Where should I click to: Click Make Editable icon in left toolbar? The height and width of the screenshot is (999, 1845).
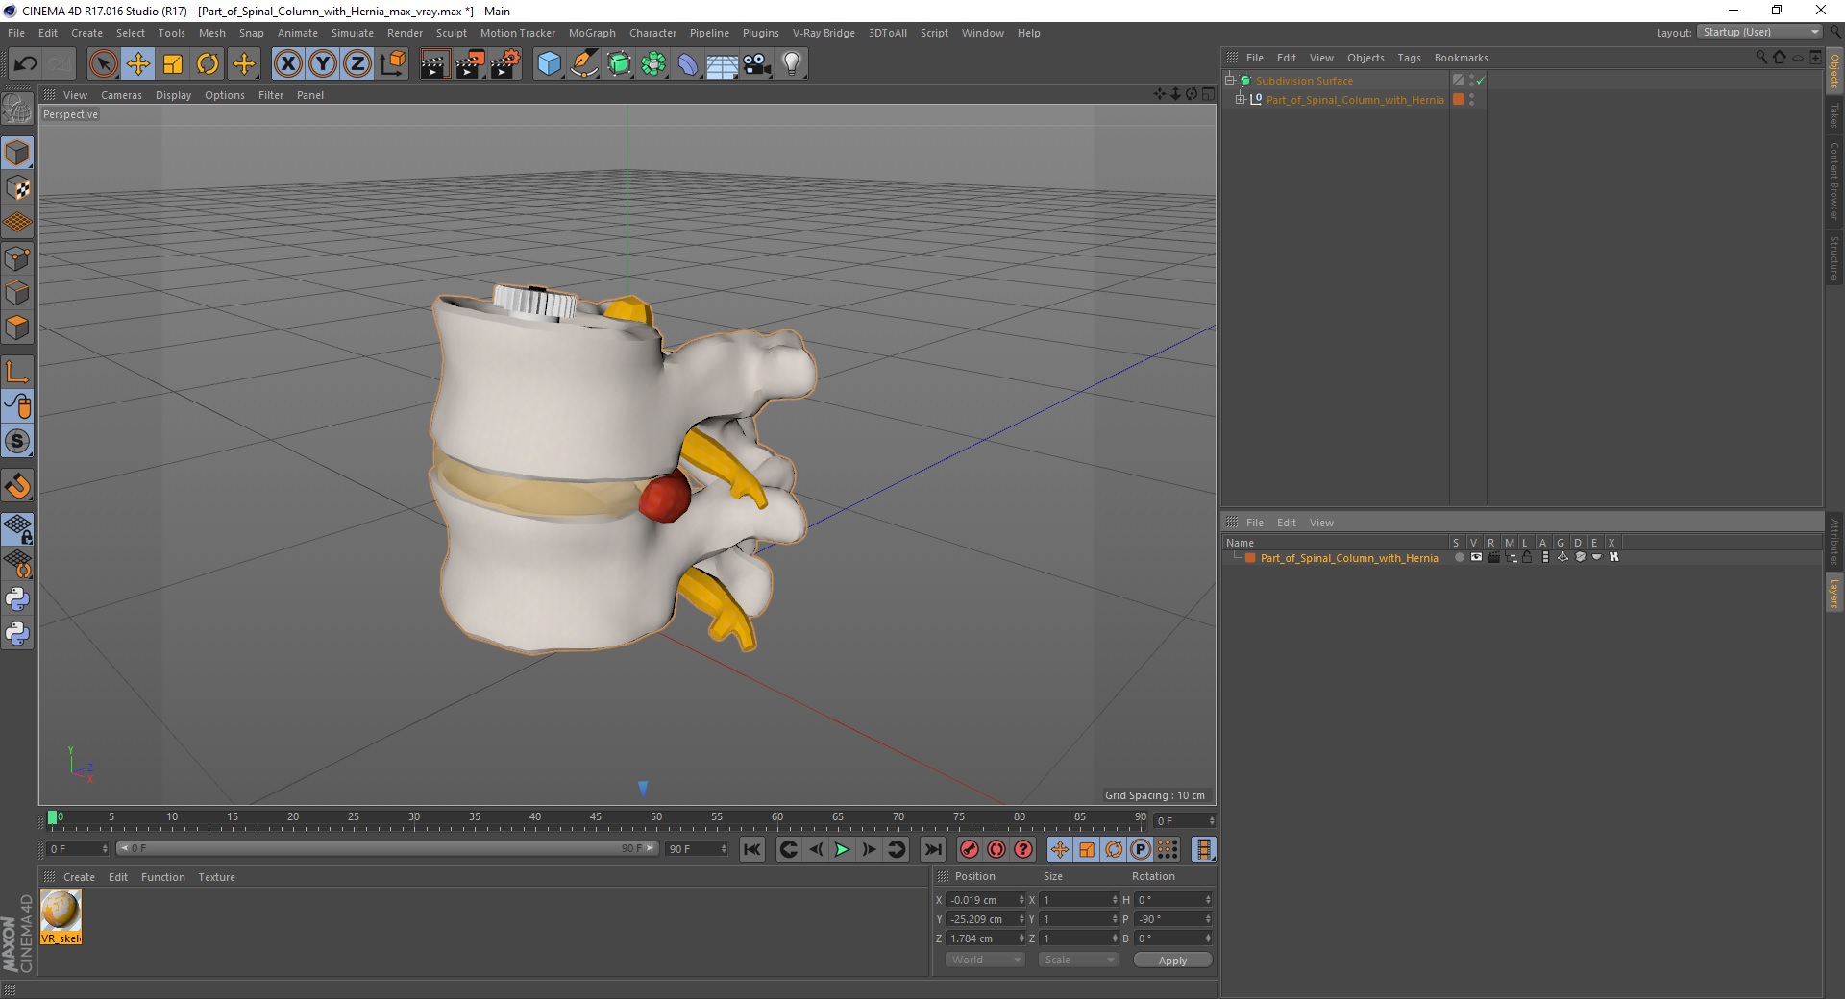point(17,110)
